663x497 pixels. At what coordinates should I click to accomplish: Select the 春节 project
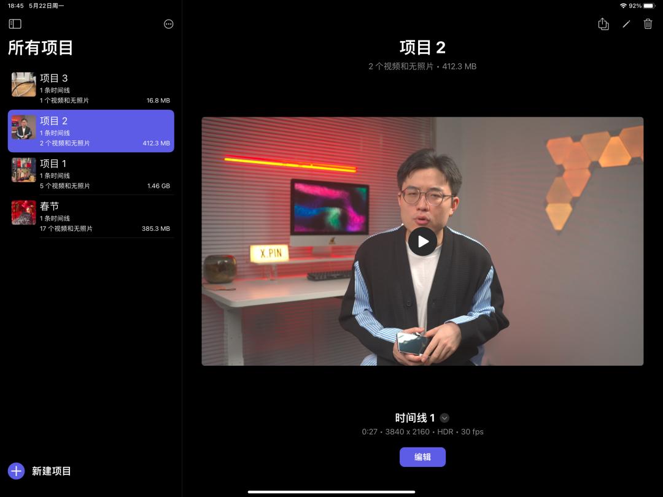91,217
